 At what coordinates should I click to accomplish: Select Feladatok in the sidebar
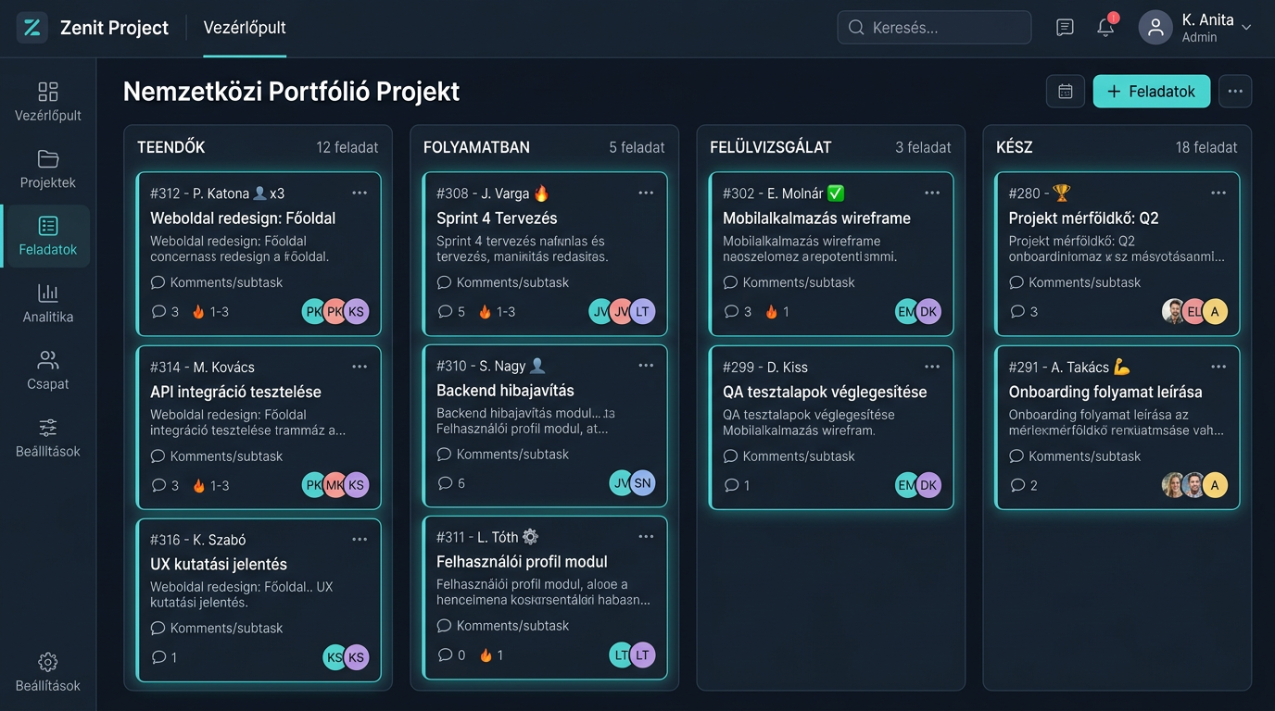pyautogui.click(x=47, y=236)
